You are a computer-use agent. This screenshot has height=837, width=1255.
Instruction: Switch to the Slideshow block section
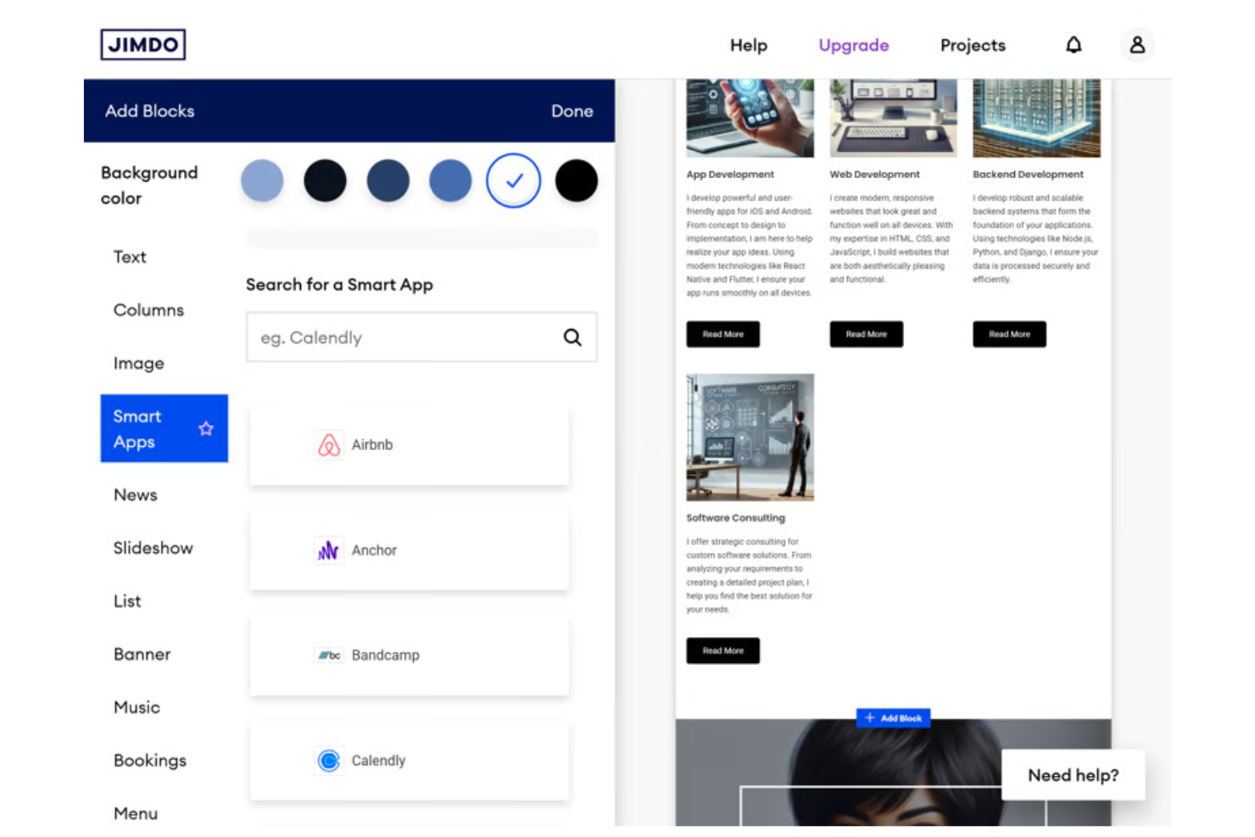coord(153,548)
